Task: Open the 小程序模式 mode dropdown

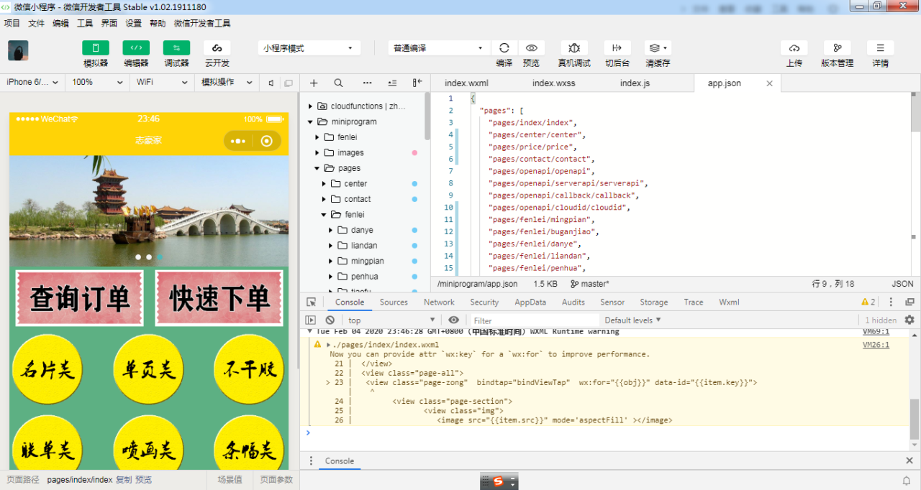Action: tap(309, 48)
